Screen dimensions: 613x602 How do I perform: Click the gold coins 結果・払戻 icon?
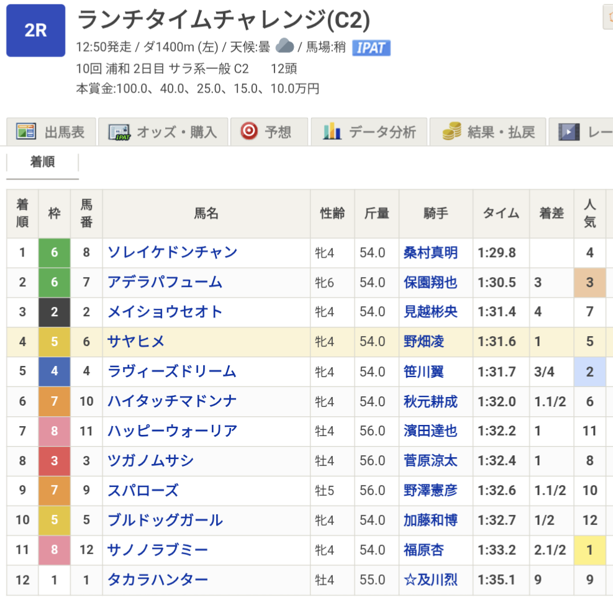point(452,131)
